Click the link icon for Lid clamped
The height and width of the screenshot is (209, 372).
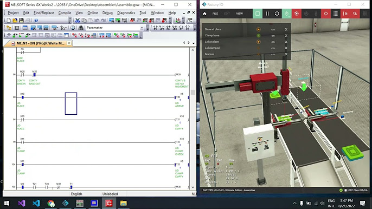coord(273,48)
